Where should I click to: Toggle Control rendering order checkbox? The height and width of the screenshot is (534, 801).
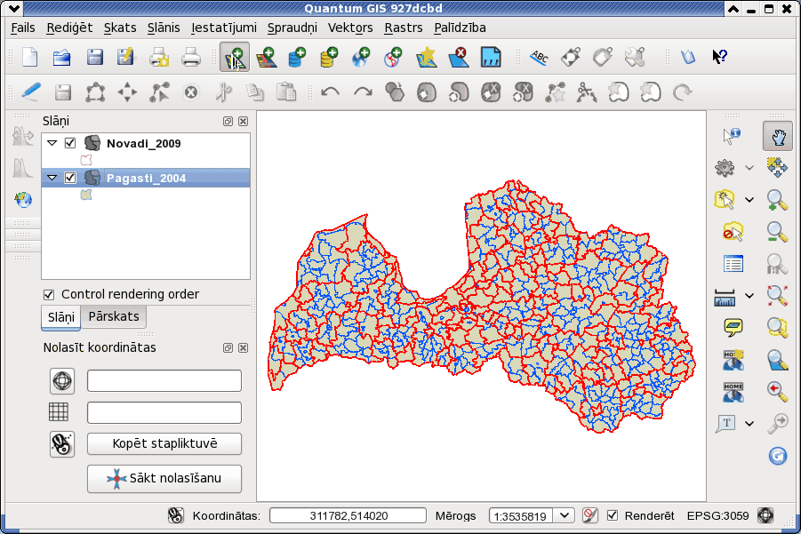[x=49, y=295]
